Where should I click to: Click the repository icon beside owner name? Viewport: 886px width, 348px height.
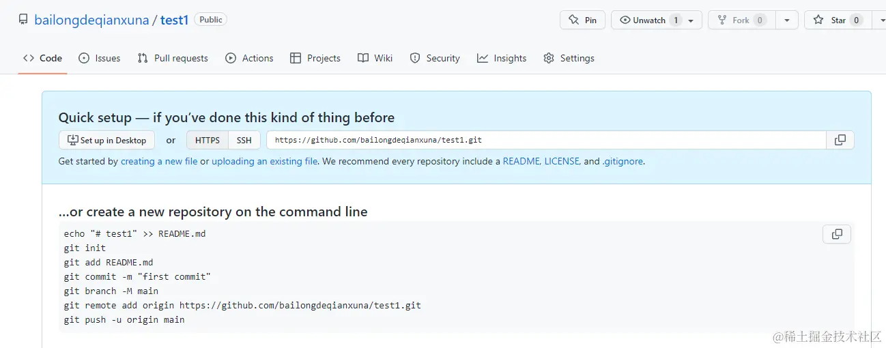[23, 20]
